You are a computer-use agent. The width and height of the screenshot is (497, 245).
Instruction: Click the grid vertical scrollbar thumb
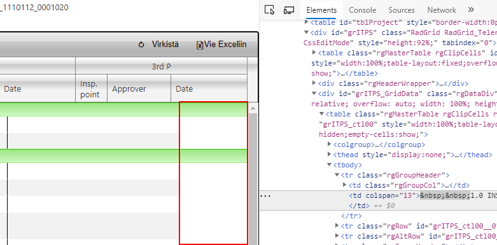tap(253, 179)
